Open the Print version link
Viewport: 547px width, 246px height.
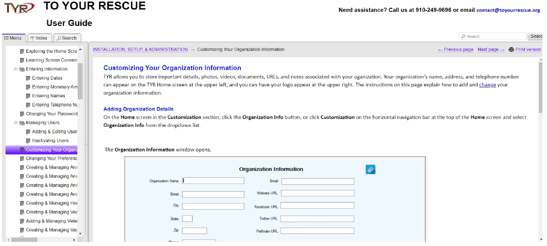pyautogui.click(x=528, y=50)
